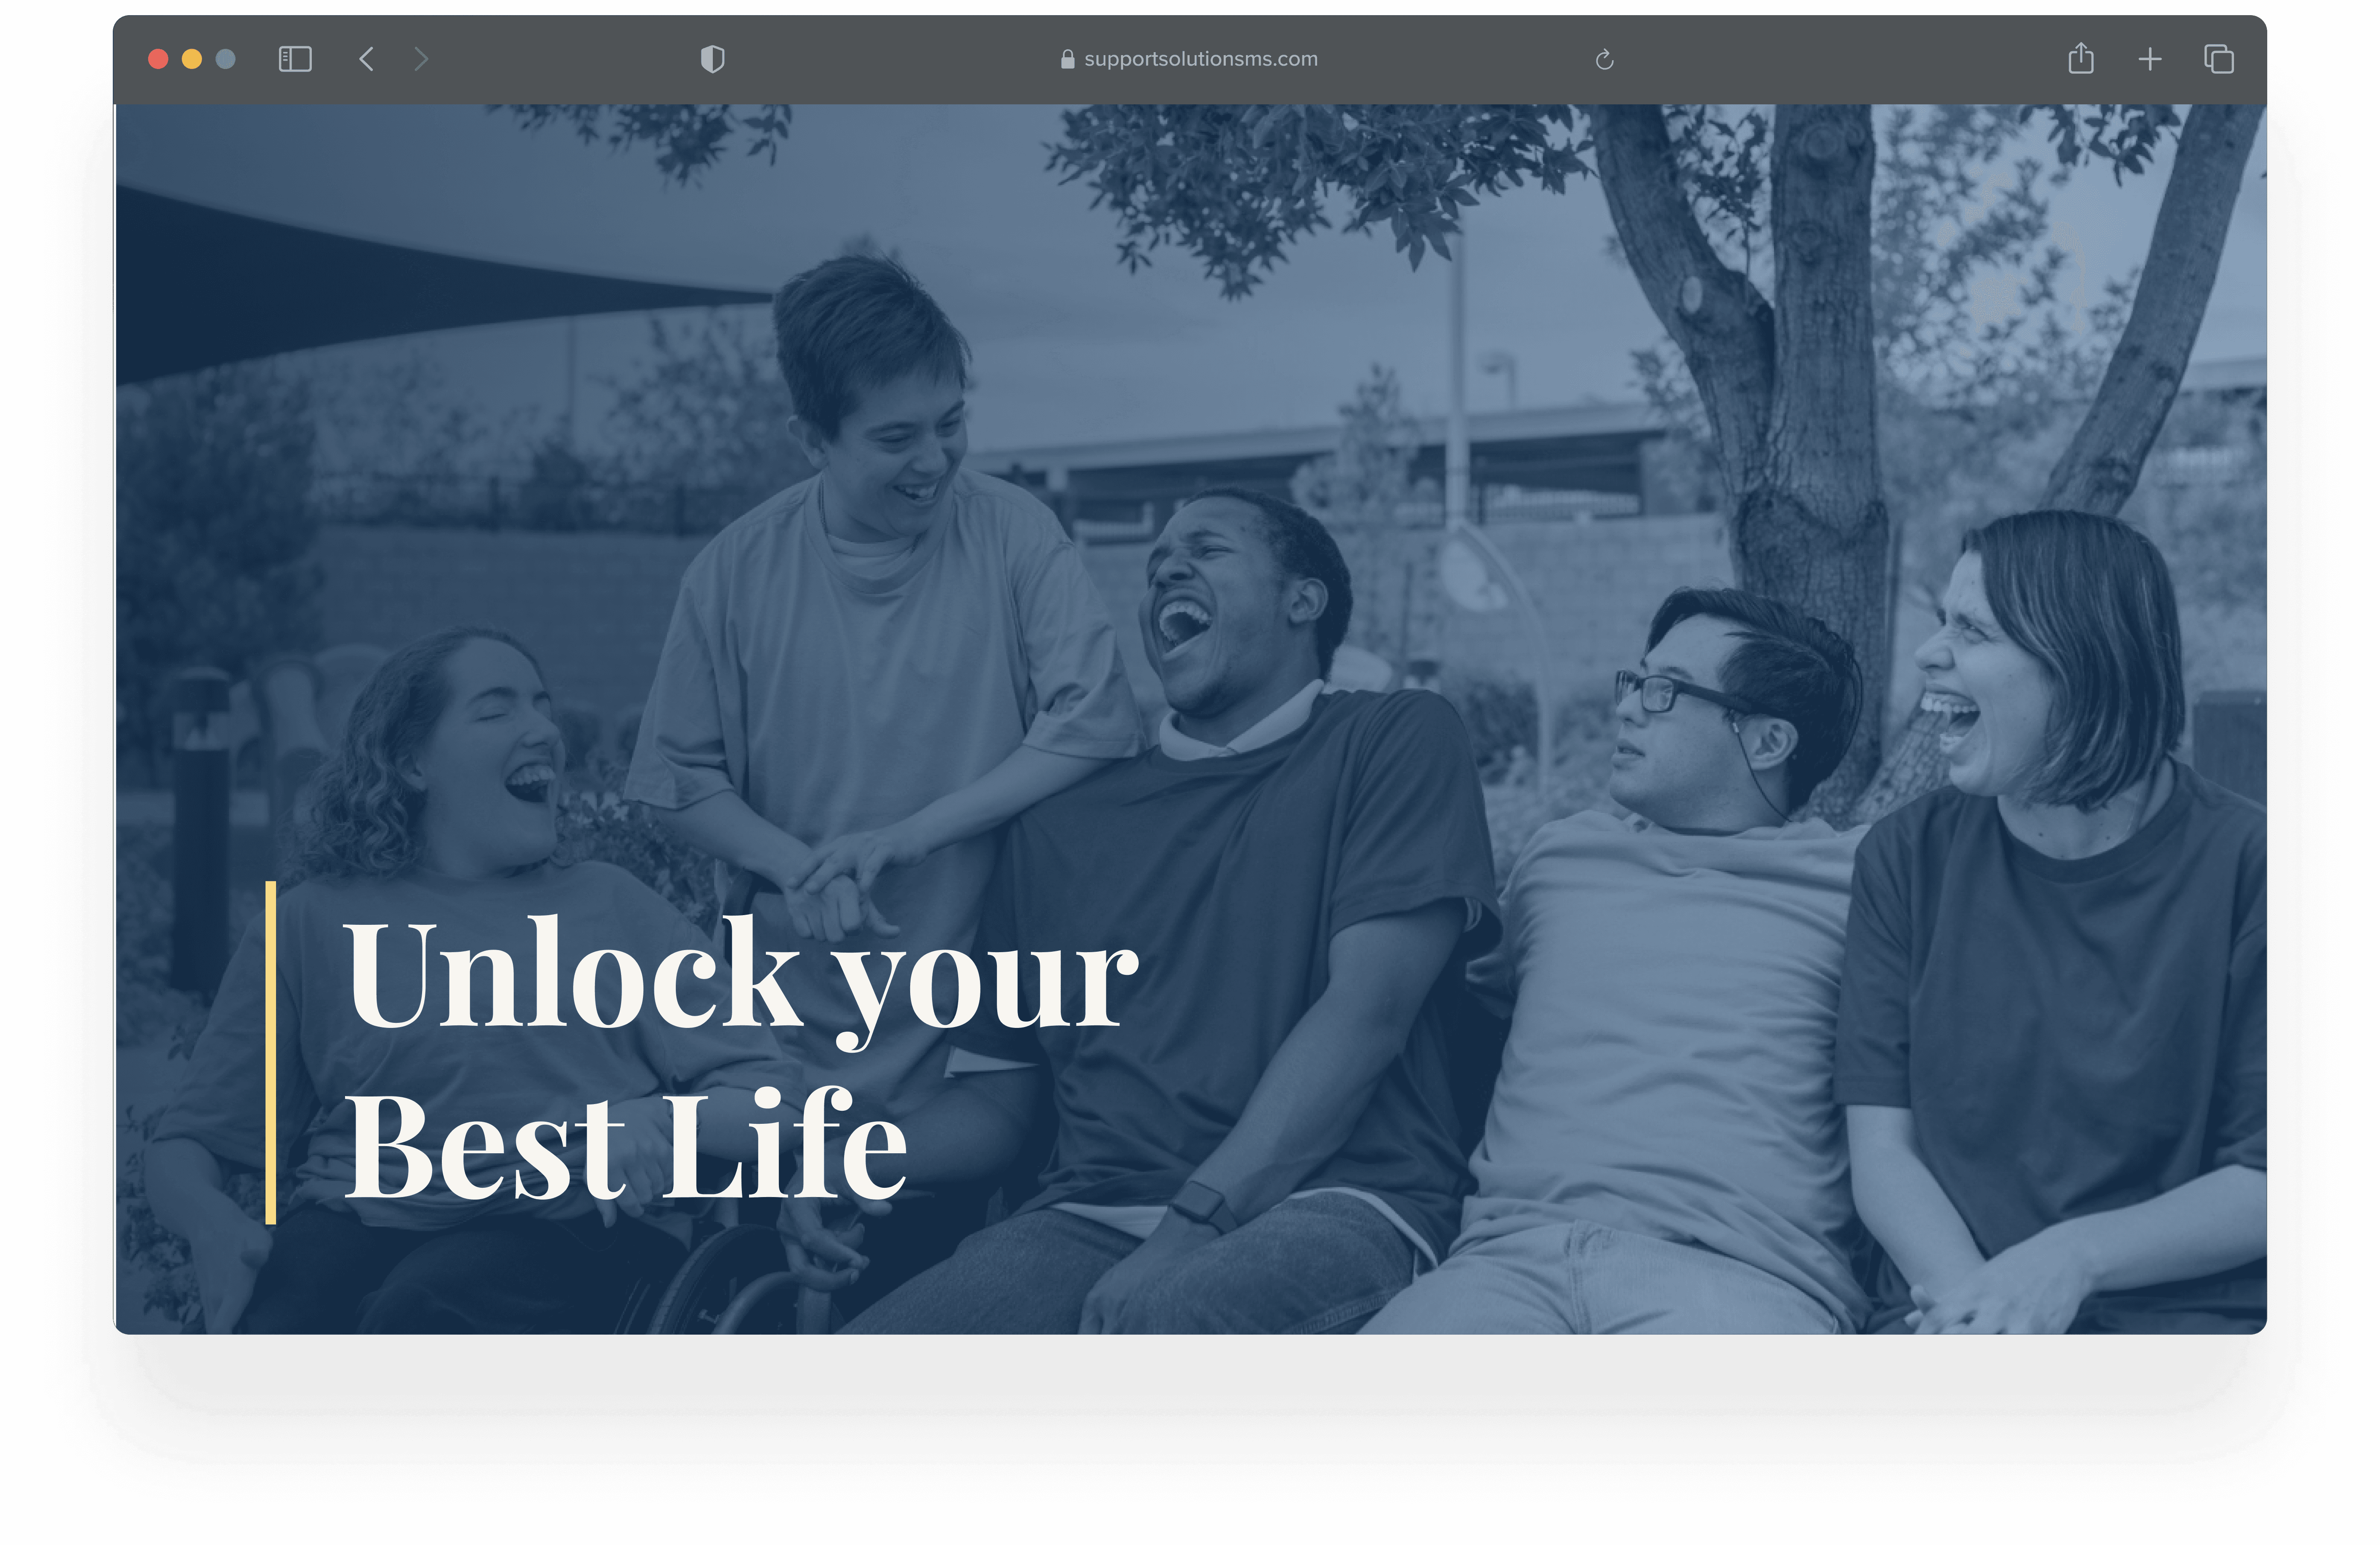2380x1545 pixels.
Task: Go back to the previous page
Action: coord(367,59)
